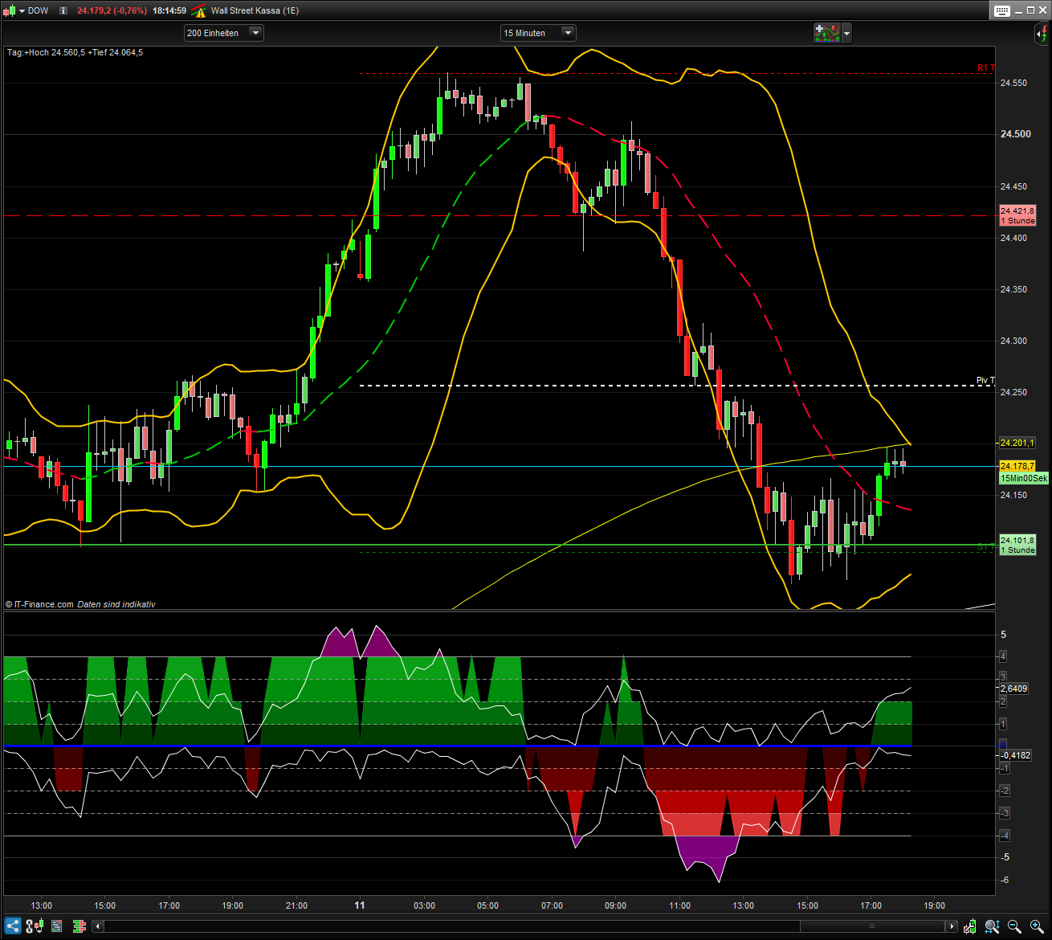Click the -0,4182 indicator value label
Screen dimensions: 1052x940
click(x=1015, y=755)
